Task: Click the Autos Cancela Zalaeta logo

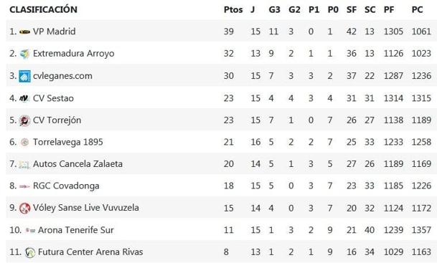Action: 24,165
